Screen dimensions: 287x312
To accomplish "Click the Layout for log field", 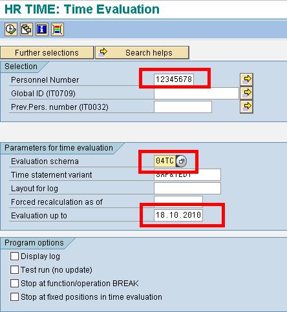I will [x=187, y=188].
